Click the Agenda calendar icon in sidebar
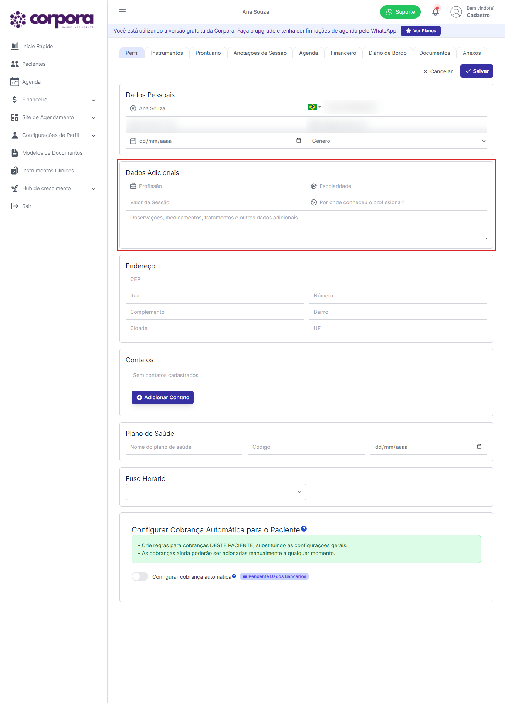The height and width of the screenshot is (703, 505). pos(15,82)
